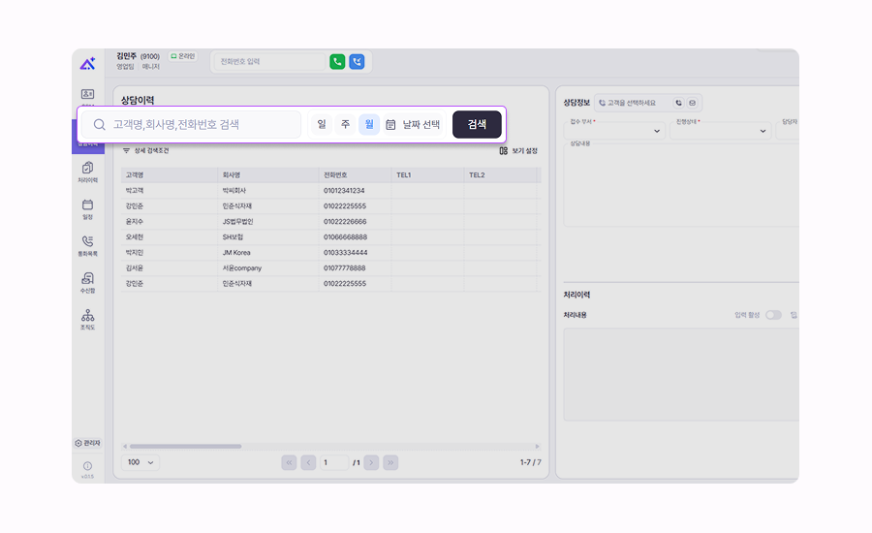This screenshot has width=872, height=533.
Task: Click phone number 01033334444
Action: click(x=345, y=253)
